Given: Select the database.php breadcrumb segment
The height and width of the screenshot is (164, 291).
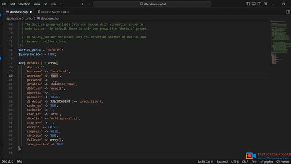Looking at the screenshot, I should (50, 18).
